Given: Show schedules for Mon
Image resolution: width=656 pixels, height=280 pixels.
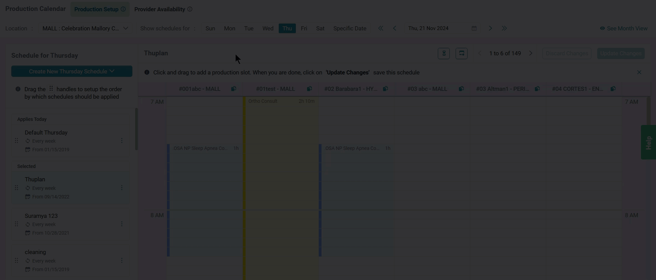Looking at the screenshot, I should click(x=229, y=28).
